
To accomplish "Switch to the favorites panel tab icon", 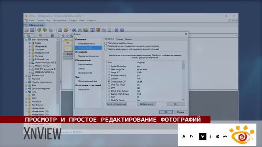I will (40, 36).
